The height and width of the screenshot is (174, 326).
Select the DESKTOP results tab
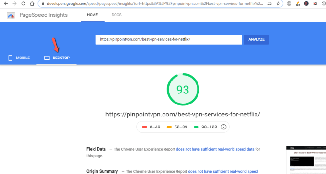click(x=57, y=58)
